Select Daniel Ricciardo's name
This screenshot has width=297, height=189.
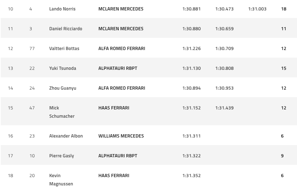pos(66,29)
